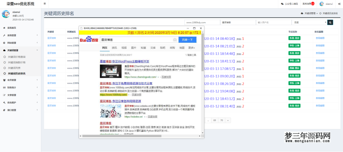Expand the 接口管理 sidebar menu
The image size is (343, 152).
(20, 110)
